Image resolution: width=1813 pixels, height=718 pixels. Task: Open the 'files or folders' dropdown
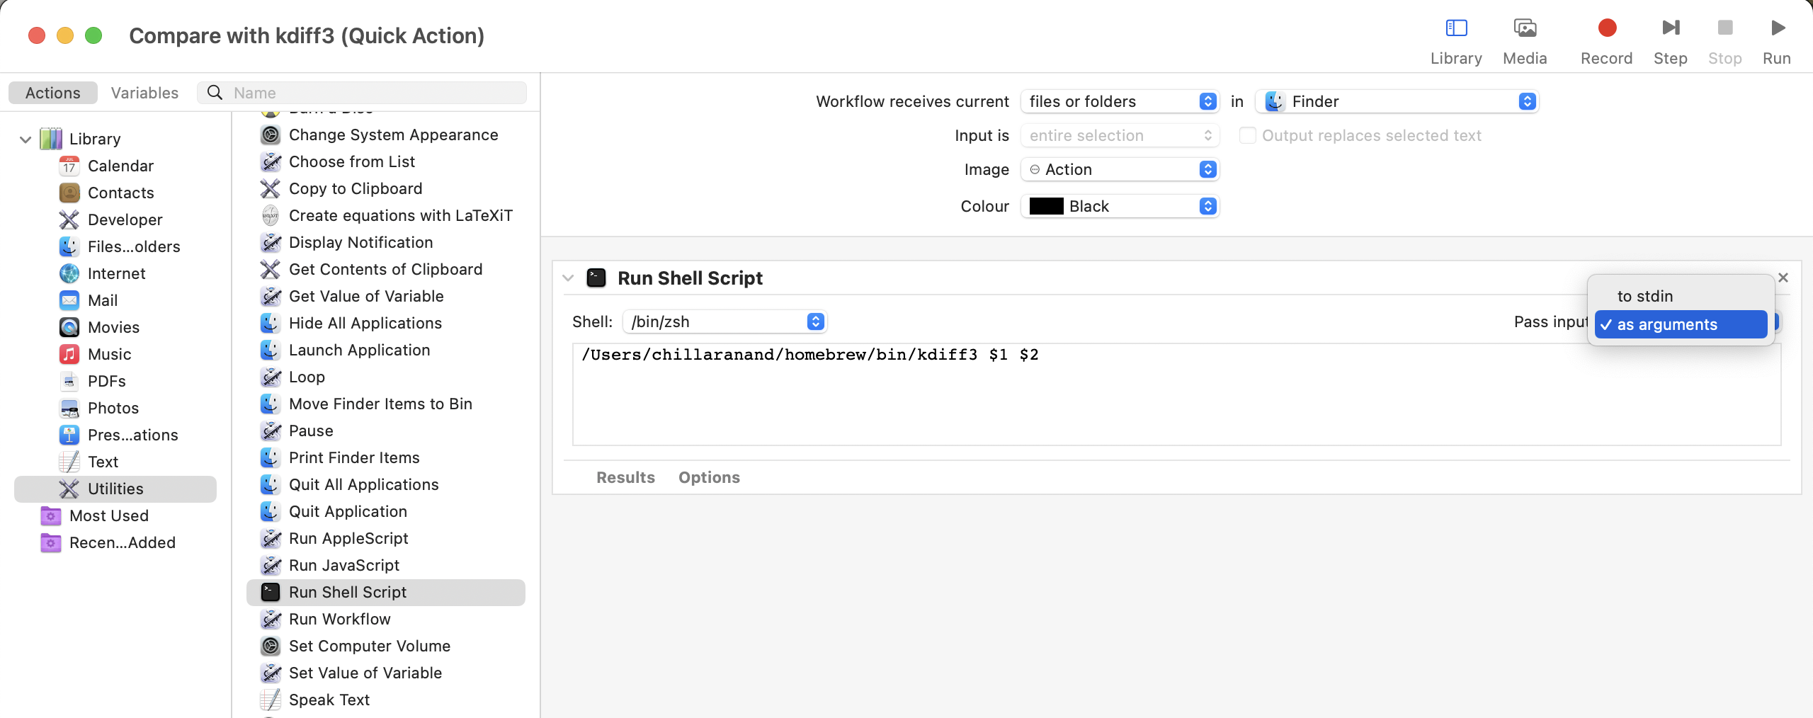[1120, 101]
